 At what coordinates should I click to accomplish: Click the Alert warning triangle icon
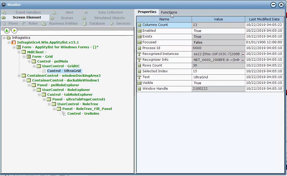click(x=54, y=13)
